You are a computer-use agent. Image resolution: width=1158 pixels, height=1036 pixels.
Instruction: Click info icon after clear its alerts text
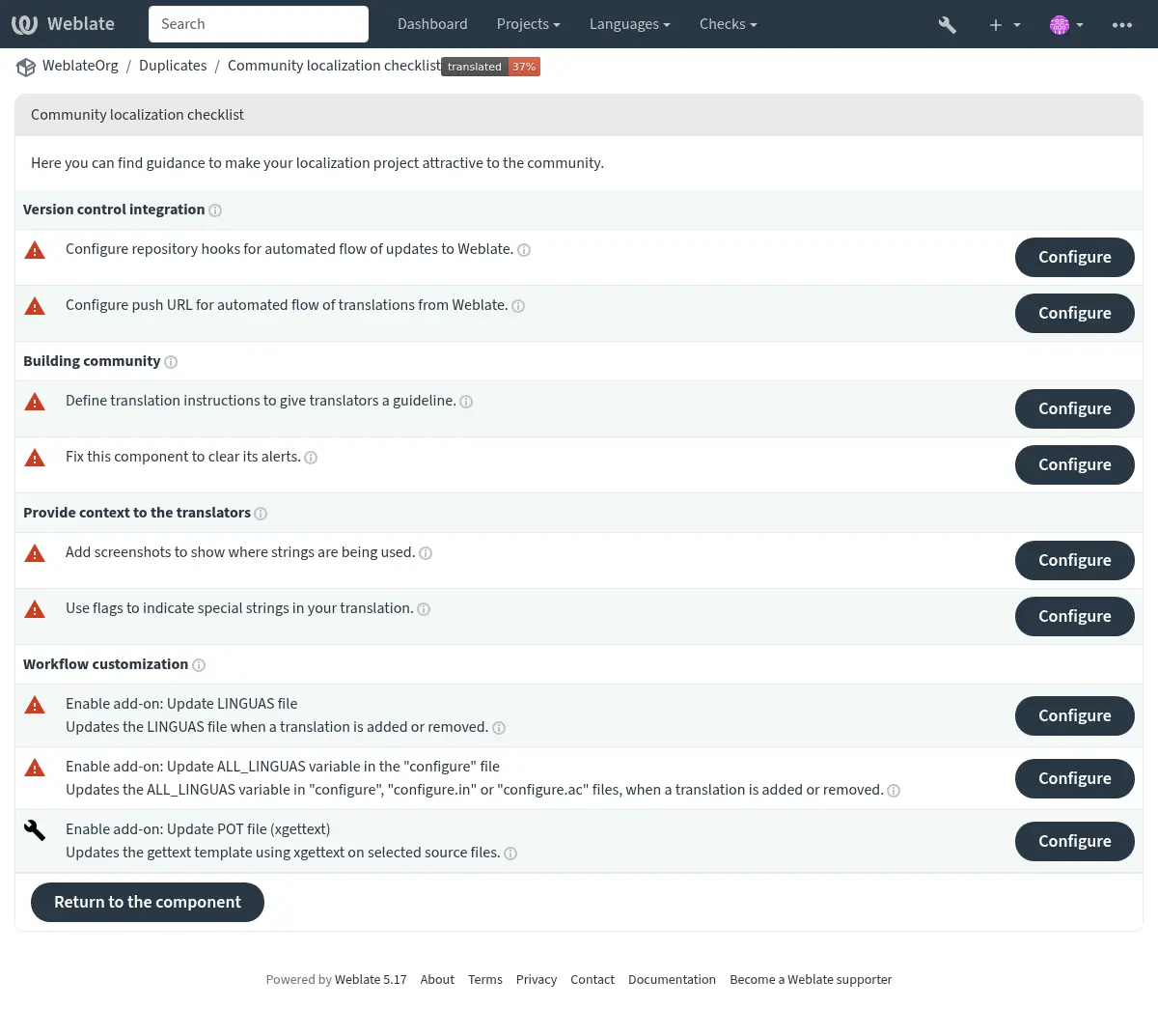click(x=311, y=458)
